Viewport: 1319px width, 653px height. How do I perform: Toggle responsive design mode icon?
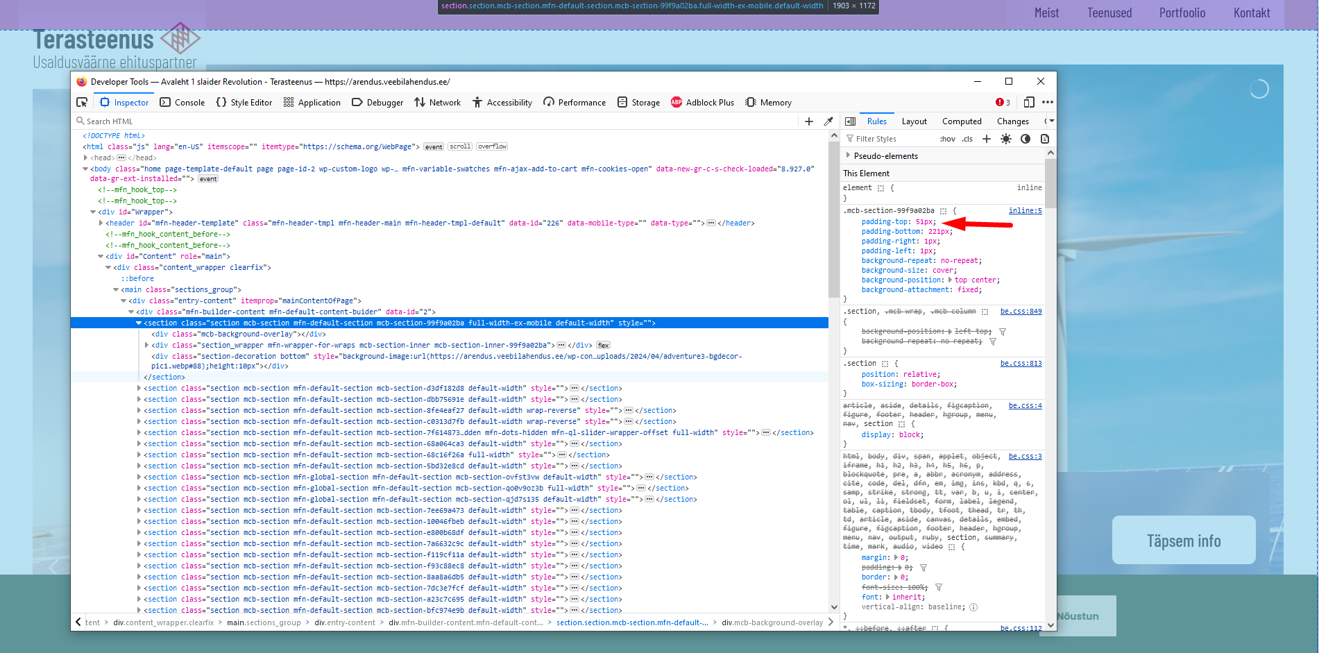(x=1029, y=102)
